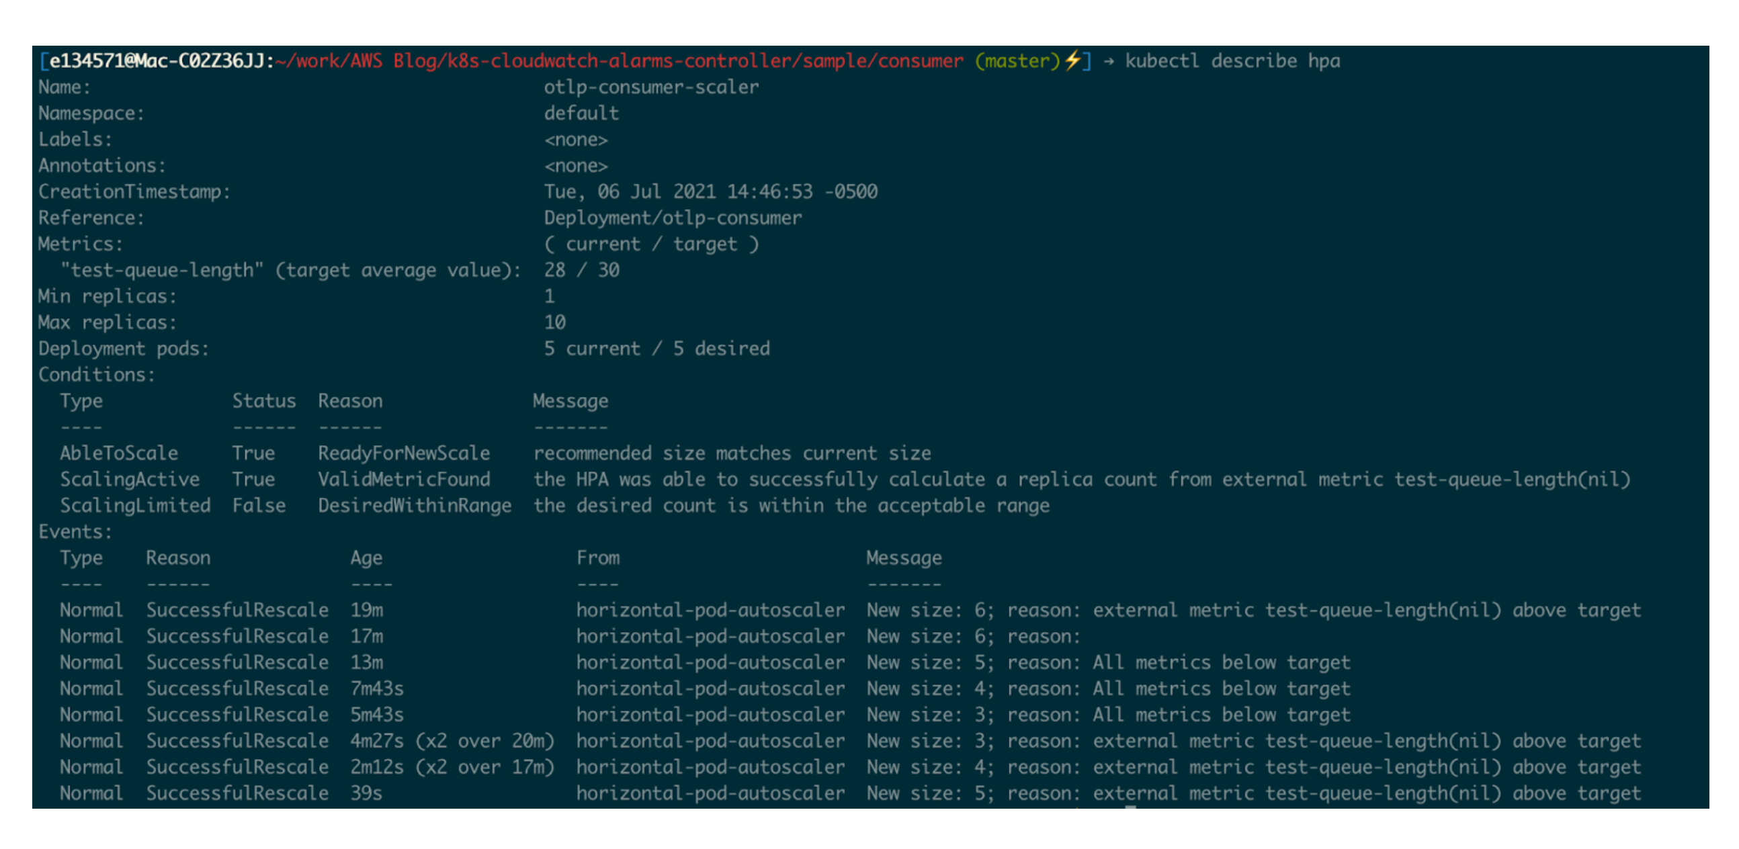1739x849 pixels.
Task: Click the ValidMetricFound reason text
Action: coord(404,479)
